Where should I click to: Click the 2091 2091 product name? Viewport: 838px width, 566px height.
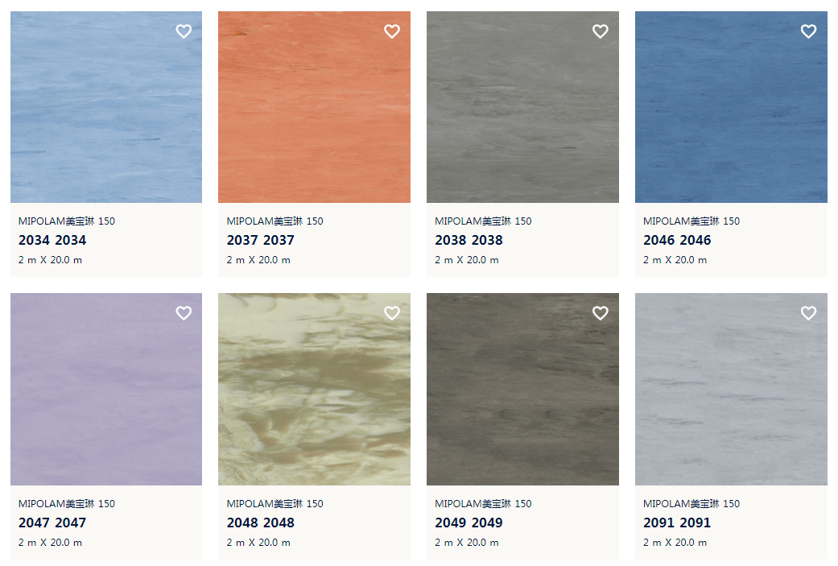pyautogui.click(x=677, y=523)
